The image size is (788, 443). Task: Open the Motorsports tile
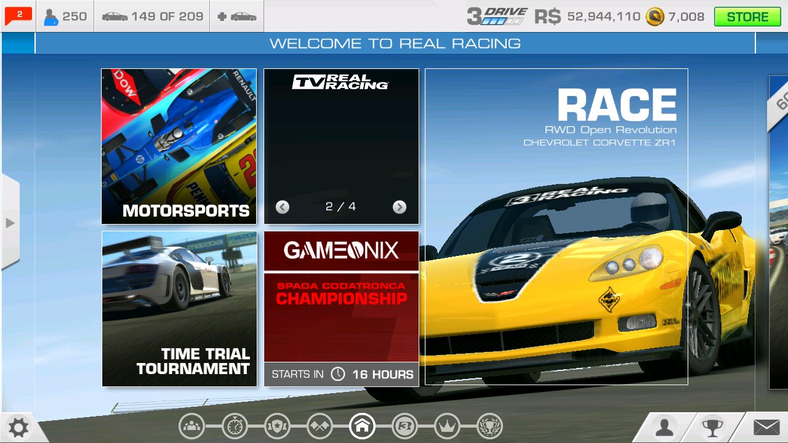click(179, 146)
